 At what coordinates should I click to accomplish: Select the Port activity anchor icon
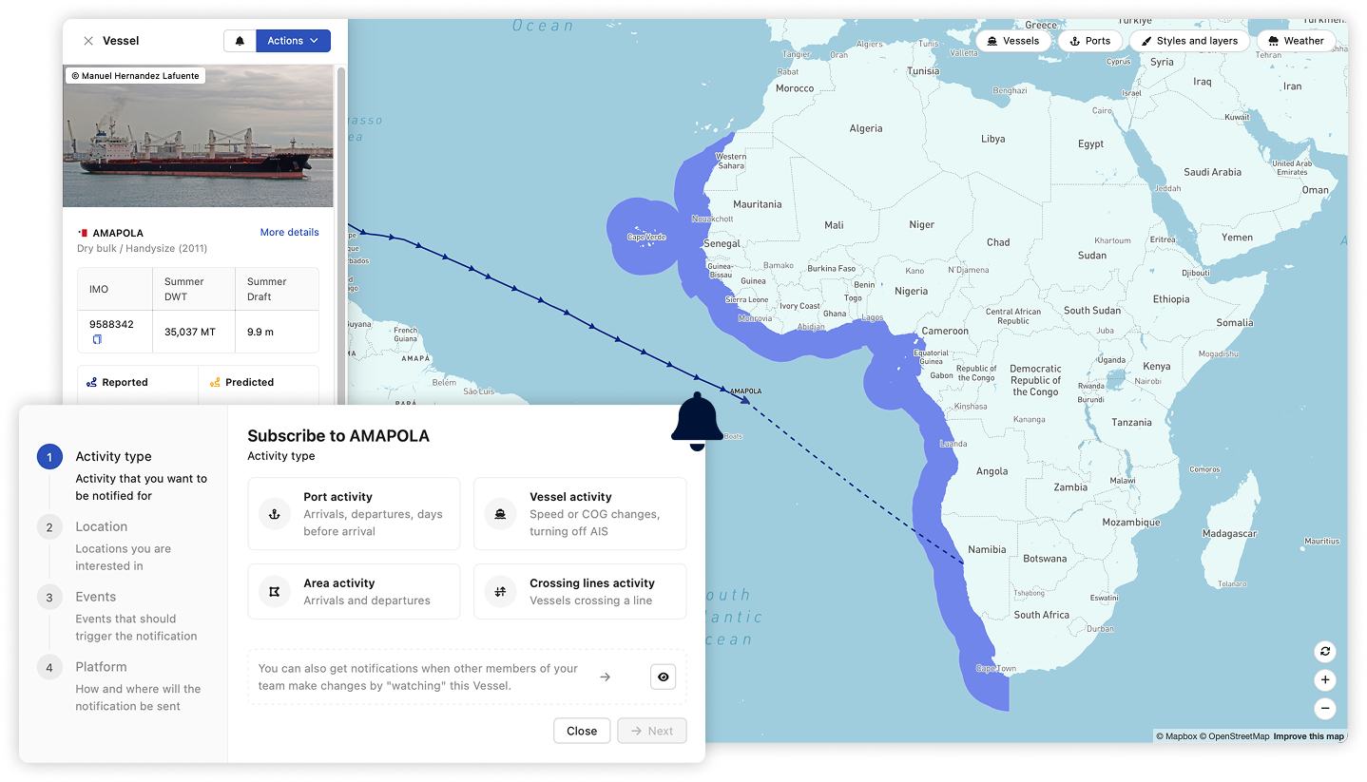point(274,513)
